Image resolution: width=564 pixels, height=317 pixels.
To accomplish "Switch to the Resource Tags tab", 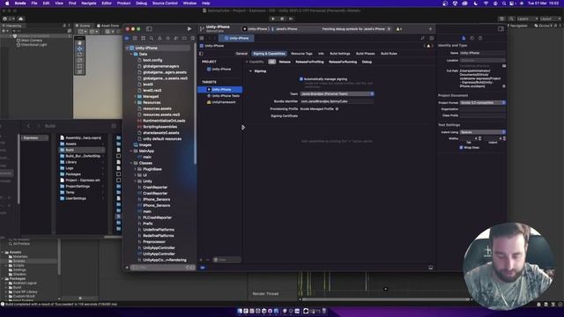I will tap(301, 54).
